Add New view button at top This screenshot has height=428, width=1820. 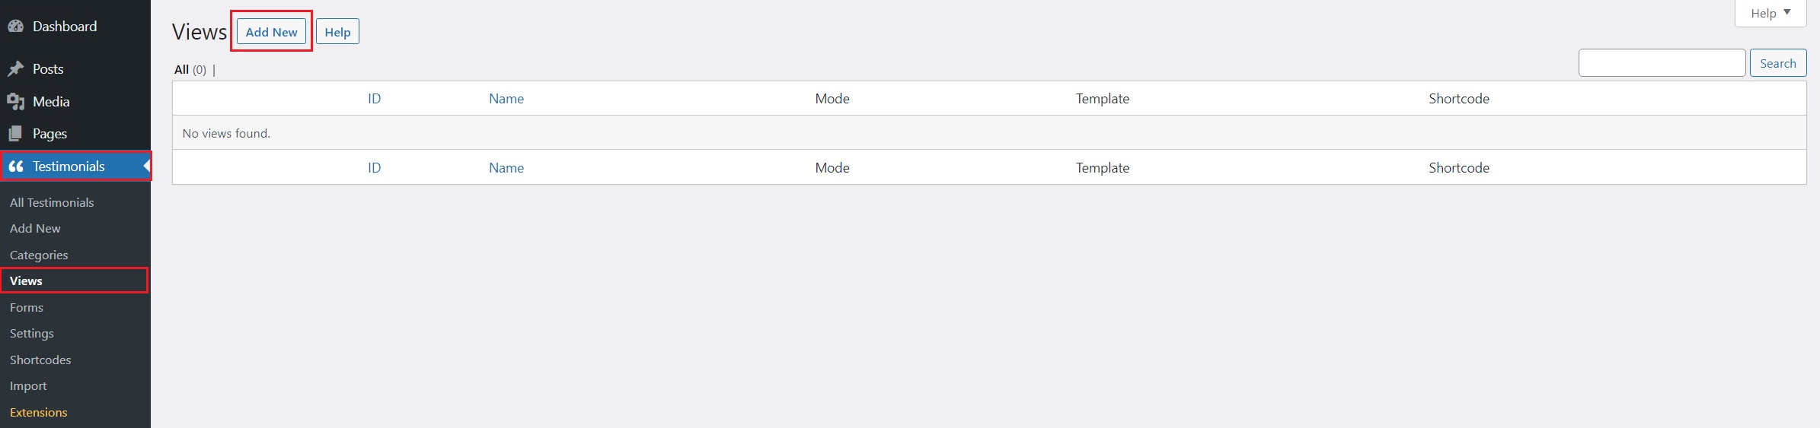pos(271,32)
